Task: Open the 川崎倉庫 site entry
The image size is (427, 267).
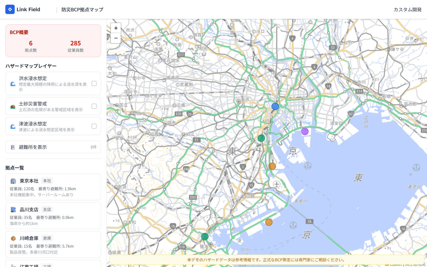Action: [53, 244]
